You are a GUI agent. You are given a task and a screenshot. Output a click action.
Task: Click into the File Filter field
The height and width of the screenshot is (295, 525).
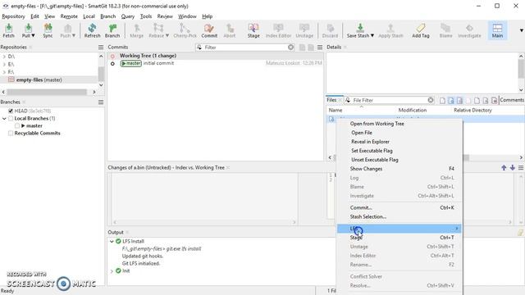coord(390,100)
